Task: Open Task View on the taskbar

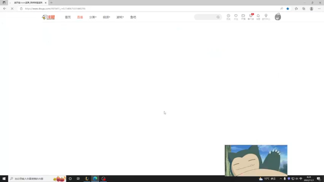Action: click(78, 179)
